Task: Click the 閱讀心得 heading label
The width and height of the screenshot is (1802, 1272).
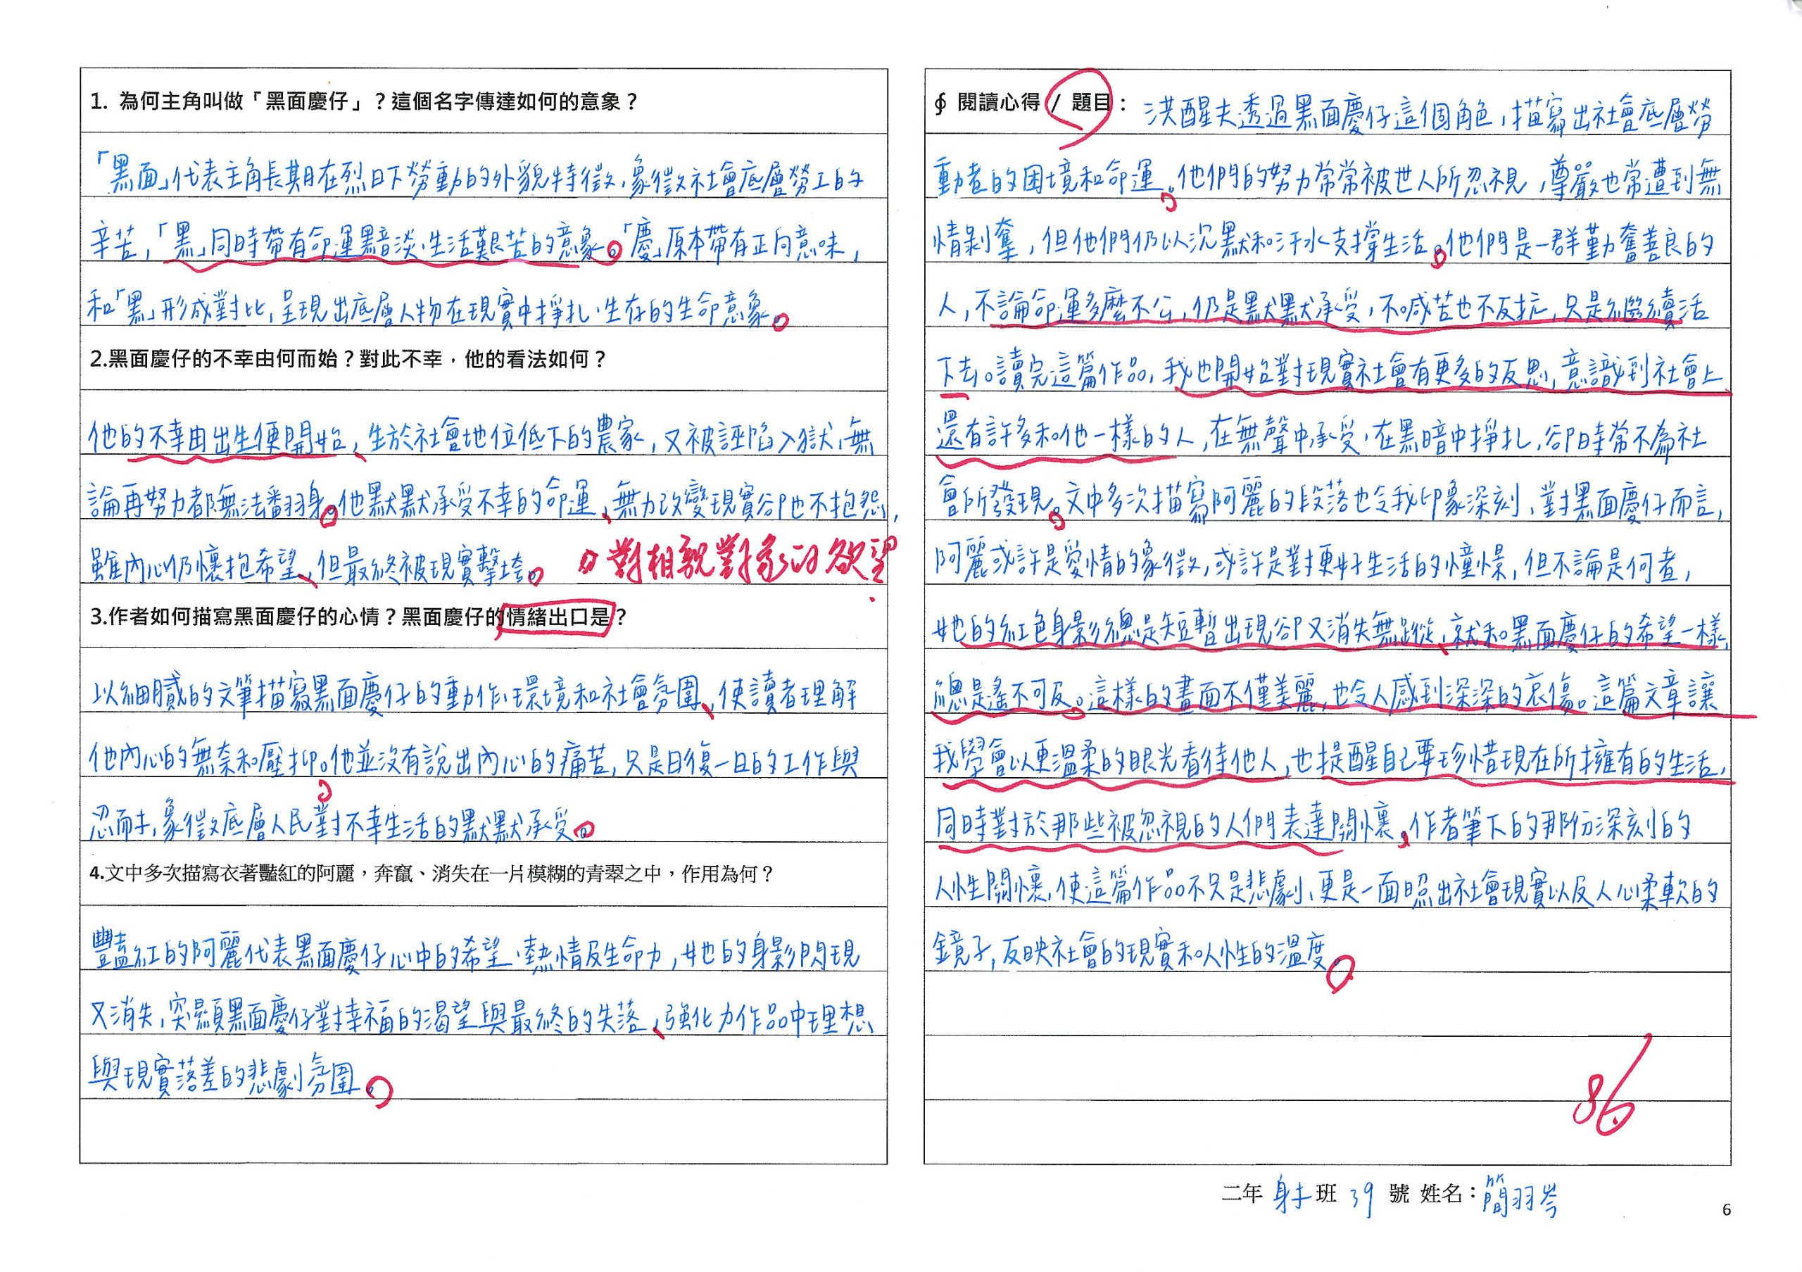Action: [x=997, y=103]
